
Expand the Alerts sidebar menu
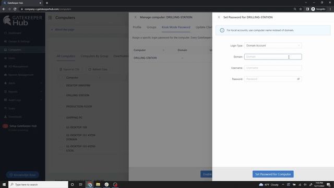[x=22, y=83]
